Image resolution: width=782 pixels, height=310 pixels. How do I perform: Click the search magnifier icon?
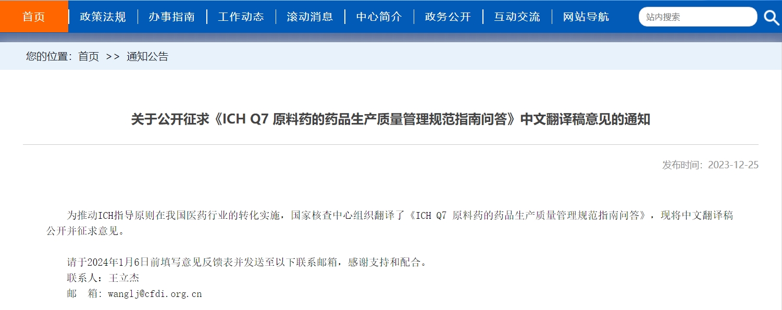[x=771, y=17]
